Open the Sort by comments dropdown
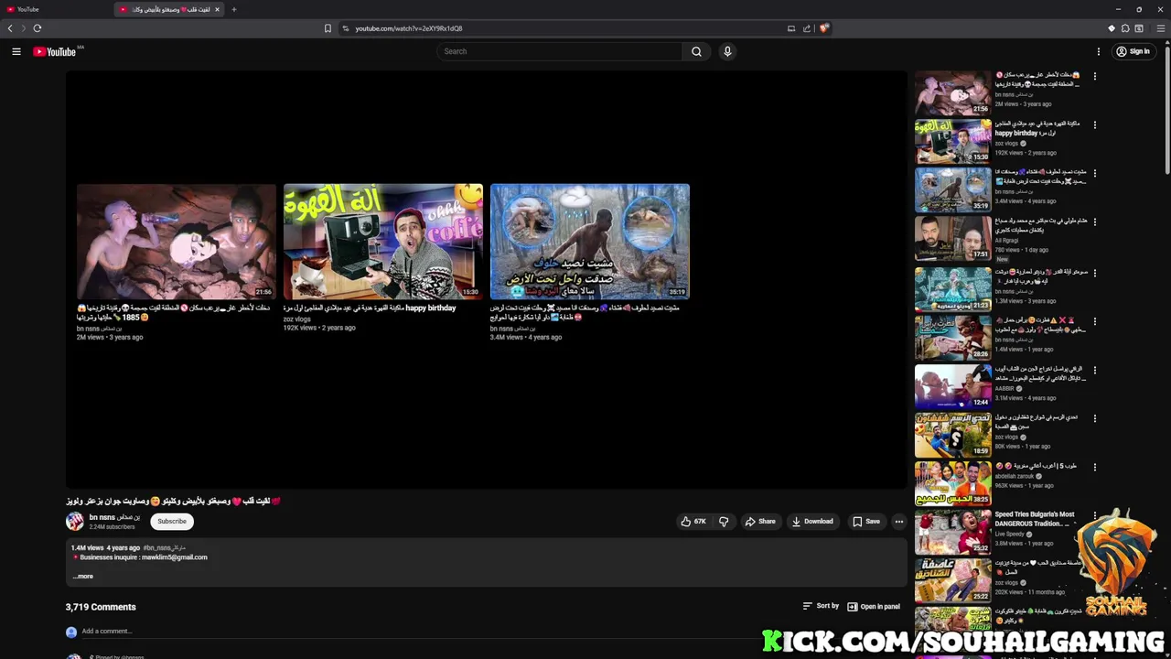Screen dimensions: 1171x659 [x=821, y=606]
